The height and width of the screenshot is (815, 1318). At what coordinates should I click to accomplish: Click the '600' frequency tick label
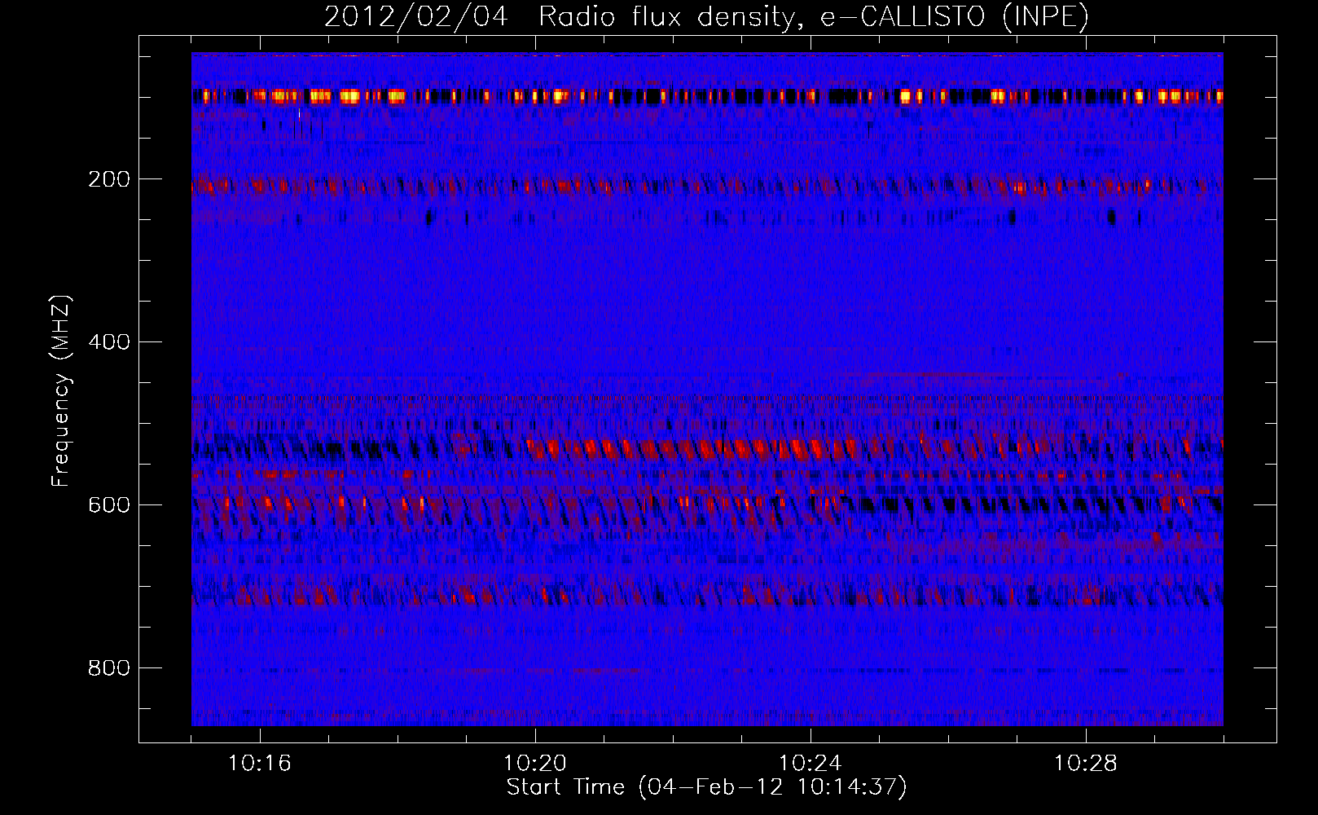109,505
